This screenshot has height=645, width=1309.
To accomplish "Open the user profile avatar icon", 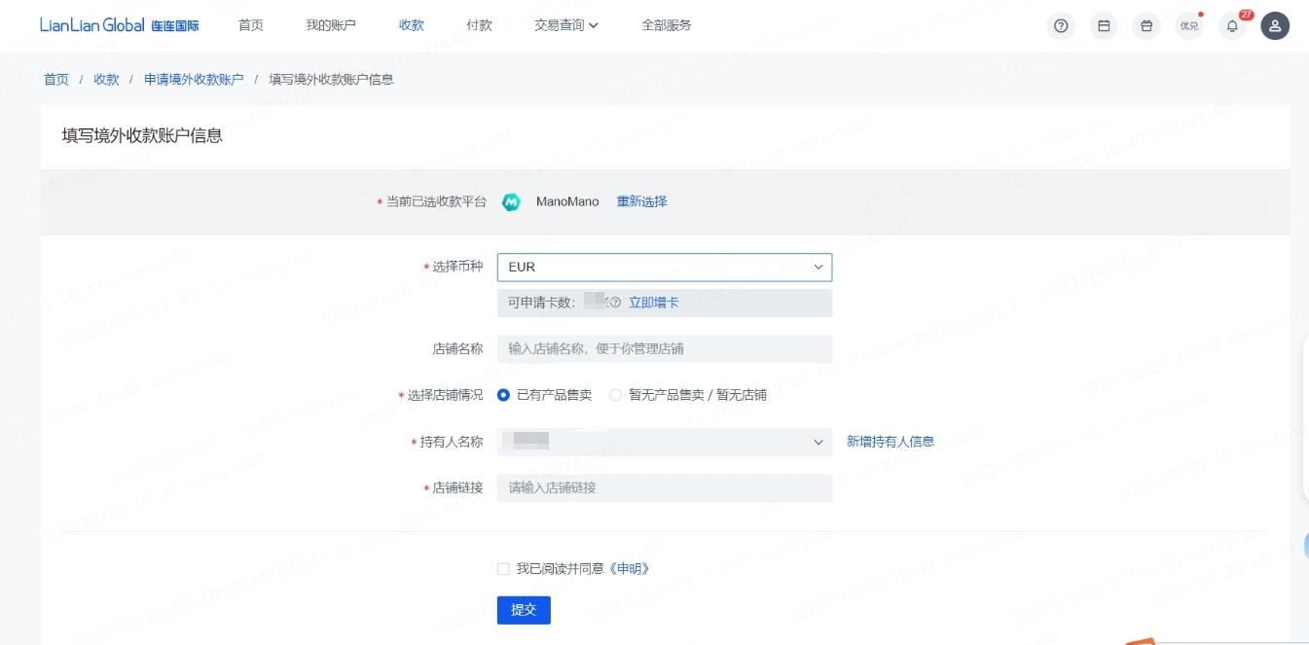I will (x=1275, y=26).
